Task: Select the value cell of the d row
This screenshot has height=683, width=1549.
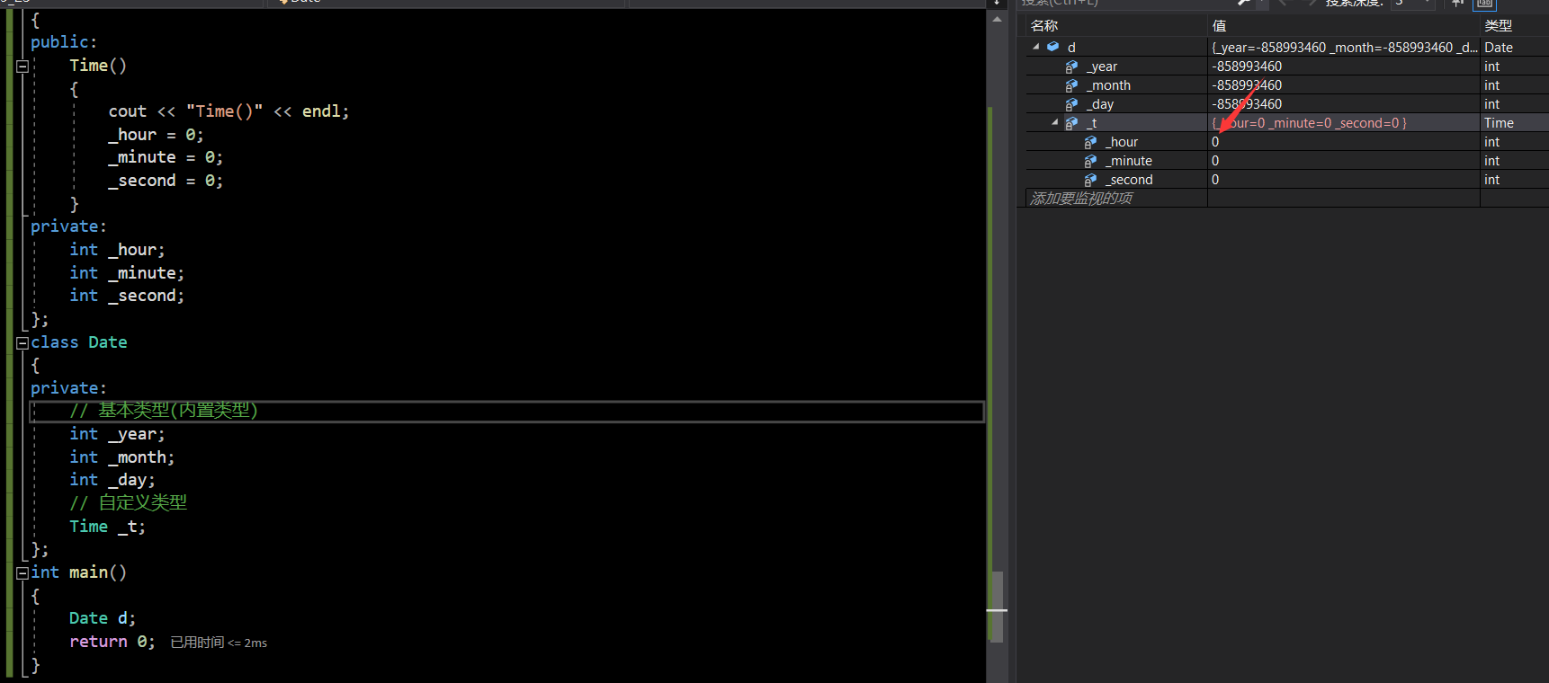Action: pos(1343,47)
